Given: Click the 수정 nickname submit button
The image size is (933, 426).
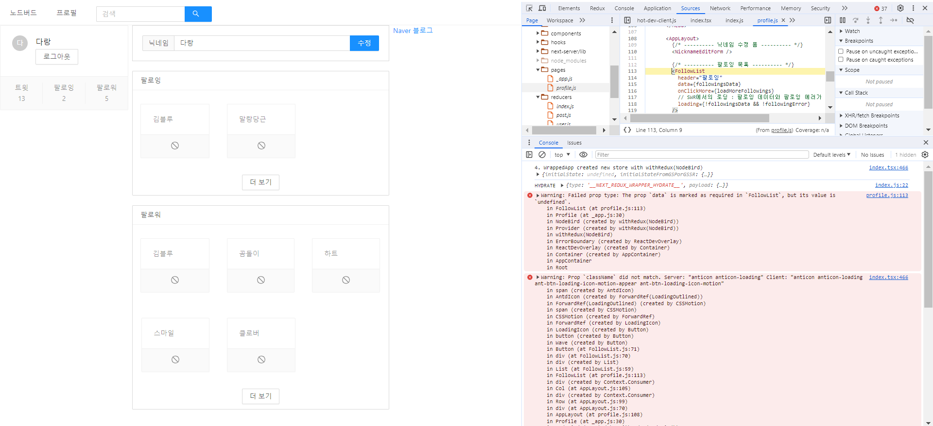Looking at the screenshot, I should (364, 43).
